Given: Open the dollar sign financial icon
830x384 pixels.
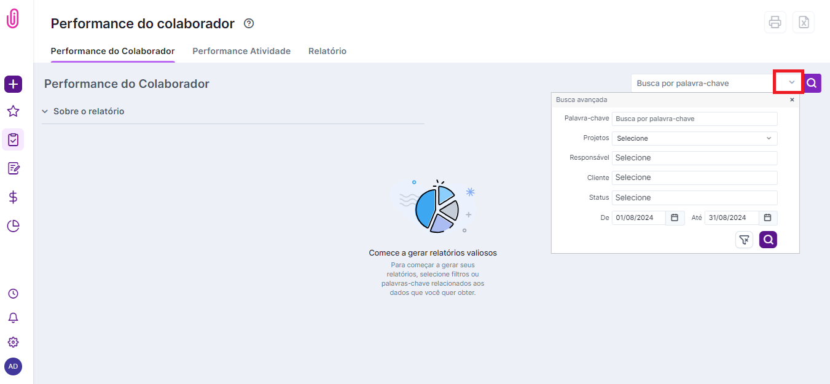Looking at the screenshot, I should [13, 197].
